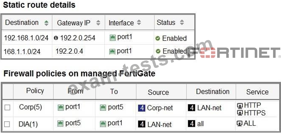Click the Corp-net address object icon
The image size is (281, 134).
point(142,108)
